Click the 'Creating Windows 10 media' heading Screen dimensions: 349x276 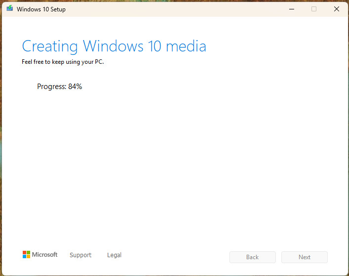[x=114, y=46]
